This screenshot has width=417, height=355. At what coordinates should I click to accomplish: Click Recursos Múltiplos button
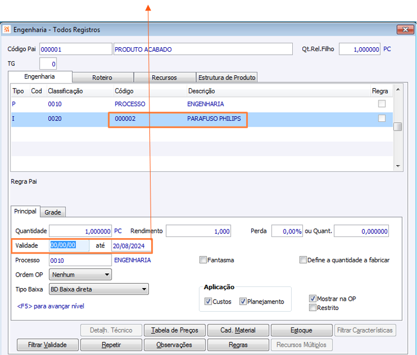point(302,345)
